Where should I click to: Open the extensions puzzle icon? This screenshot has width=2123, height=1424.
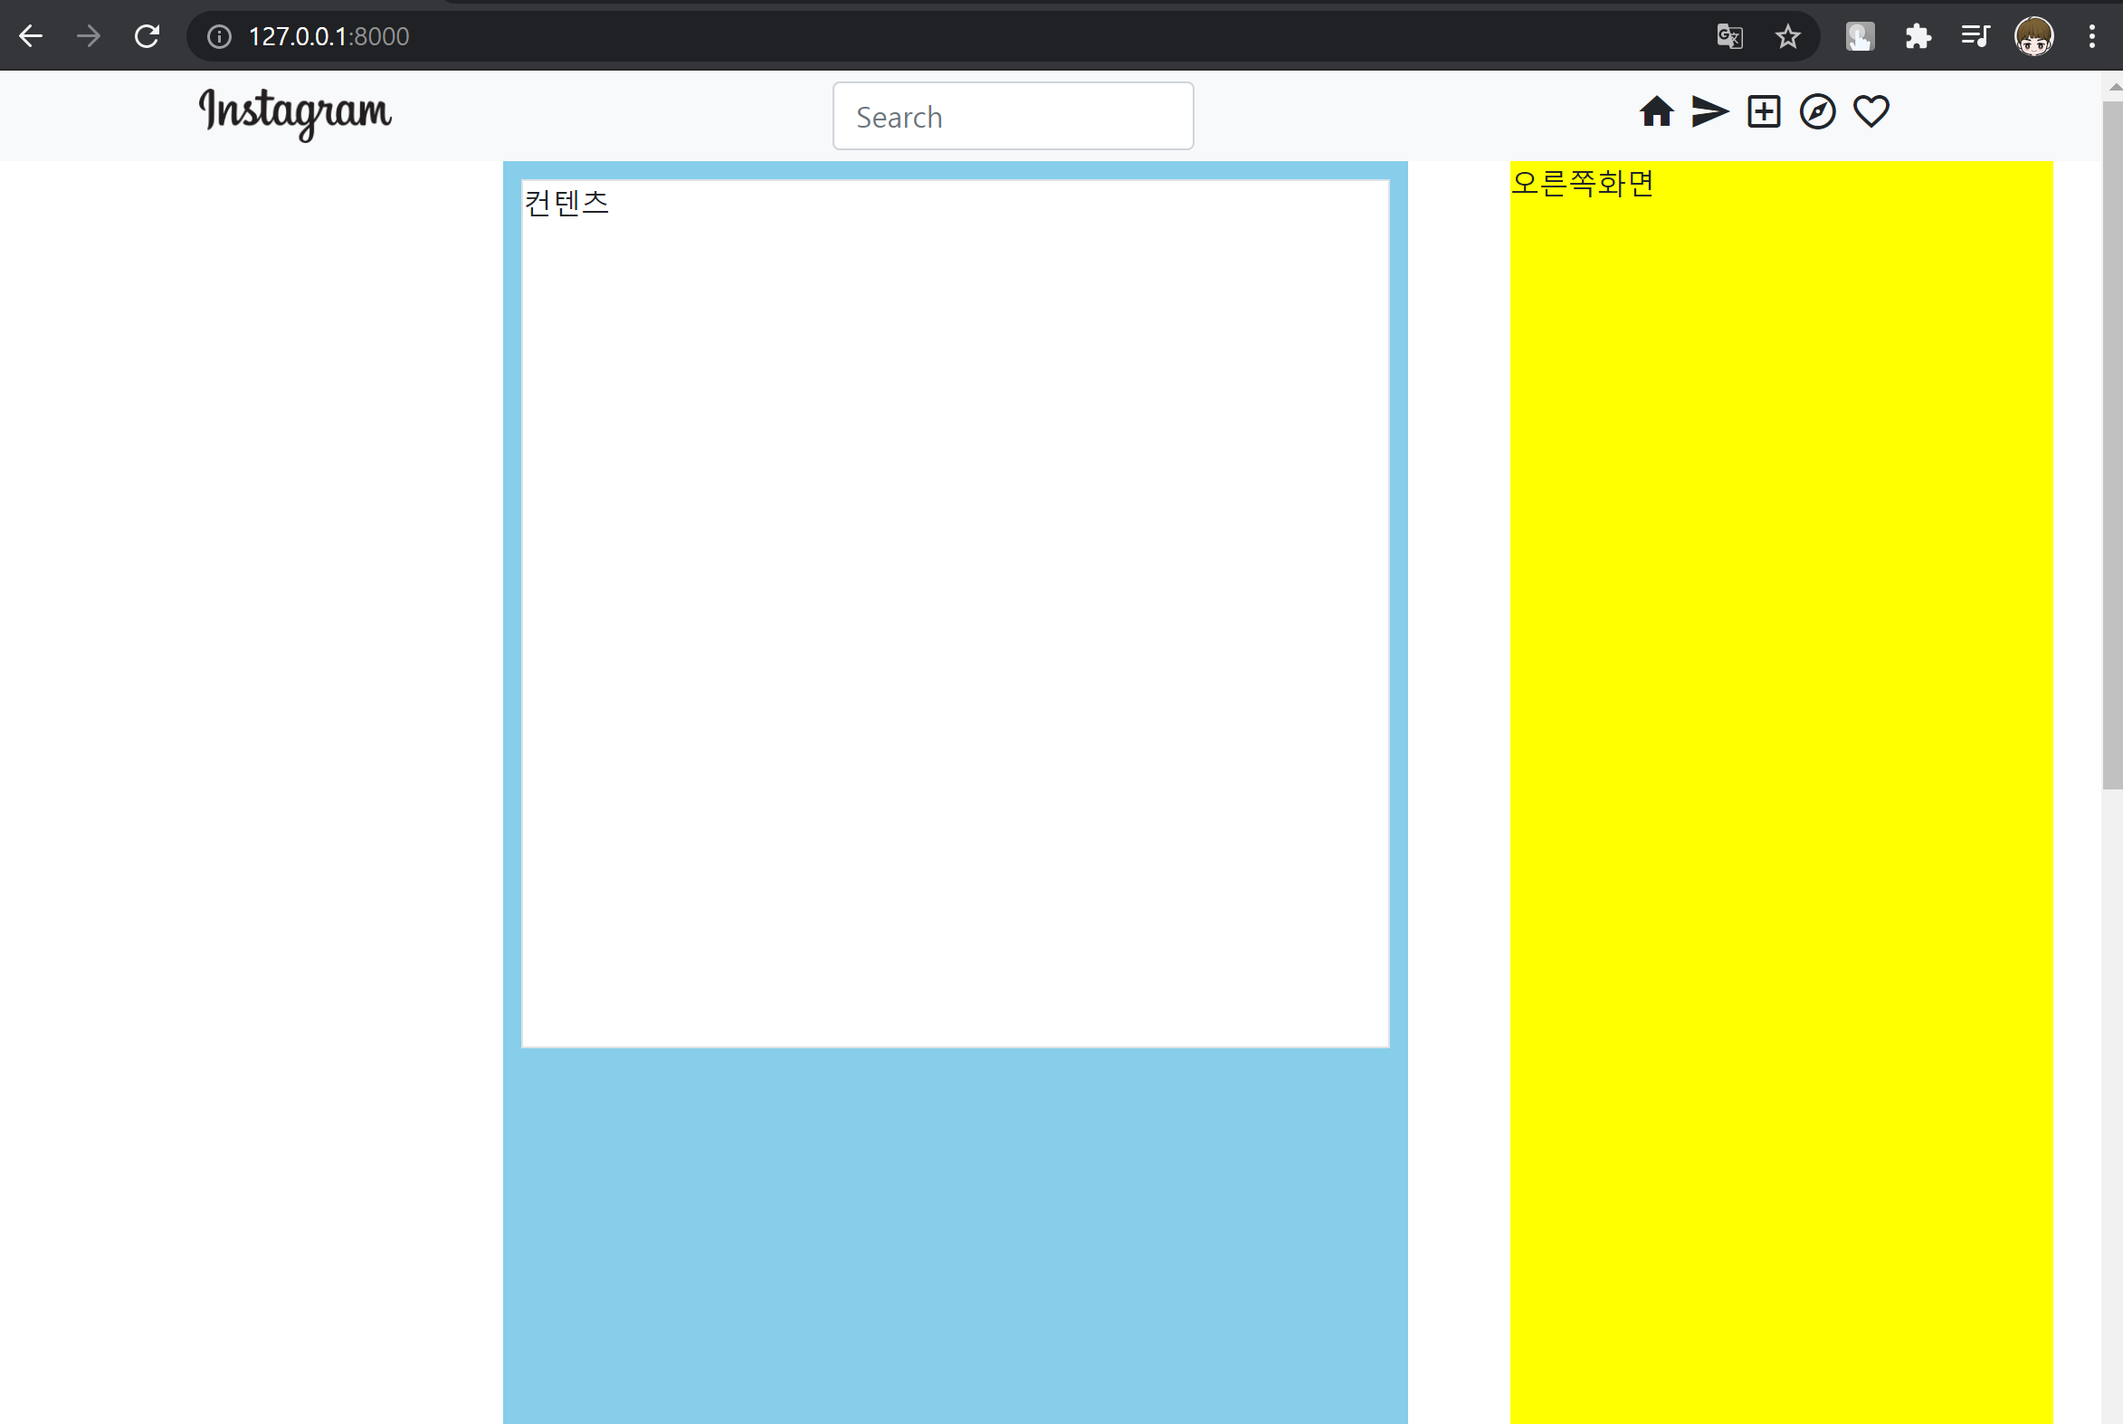point(1918,36)
